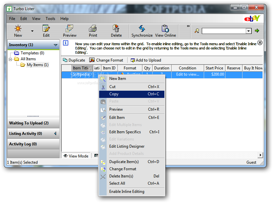Expand the toolbar overflow chevron
Screen dimensions: 273x203
pos(188,26)
